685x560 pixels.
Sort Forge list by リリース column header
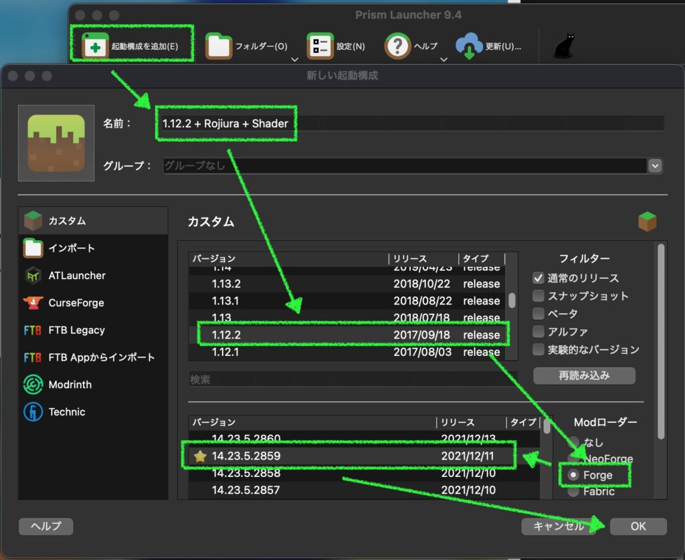(x=472, y=422)
